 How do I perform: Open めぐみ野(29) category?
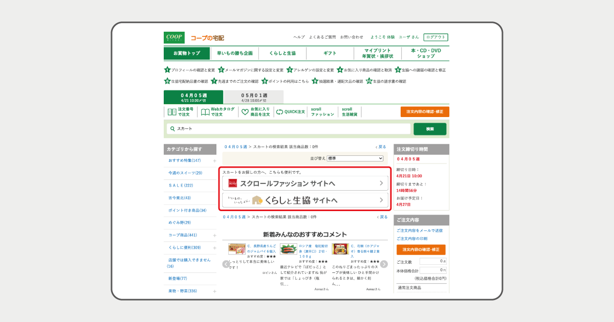pos(180,222)
